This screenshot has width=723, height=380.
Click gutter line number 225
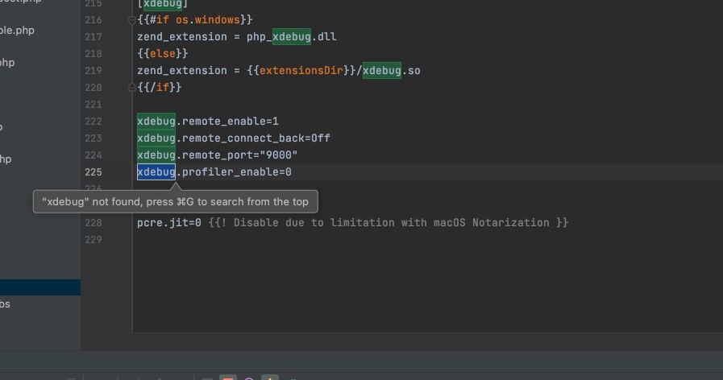(93, 171)
